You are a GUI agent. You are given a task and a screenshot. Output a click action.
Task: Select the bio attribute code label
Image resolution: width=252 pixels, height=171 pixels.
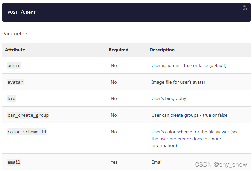click(11, 98)
